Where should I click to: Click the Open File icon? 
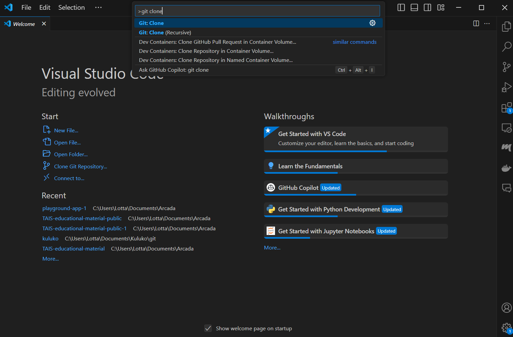tap(47, 142)
